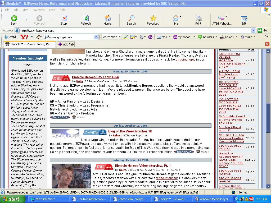271x203 pixels.
Task: Open Bionicle Heroes Video Interview, Pt. 1
Action: click(x=143, y=166)
